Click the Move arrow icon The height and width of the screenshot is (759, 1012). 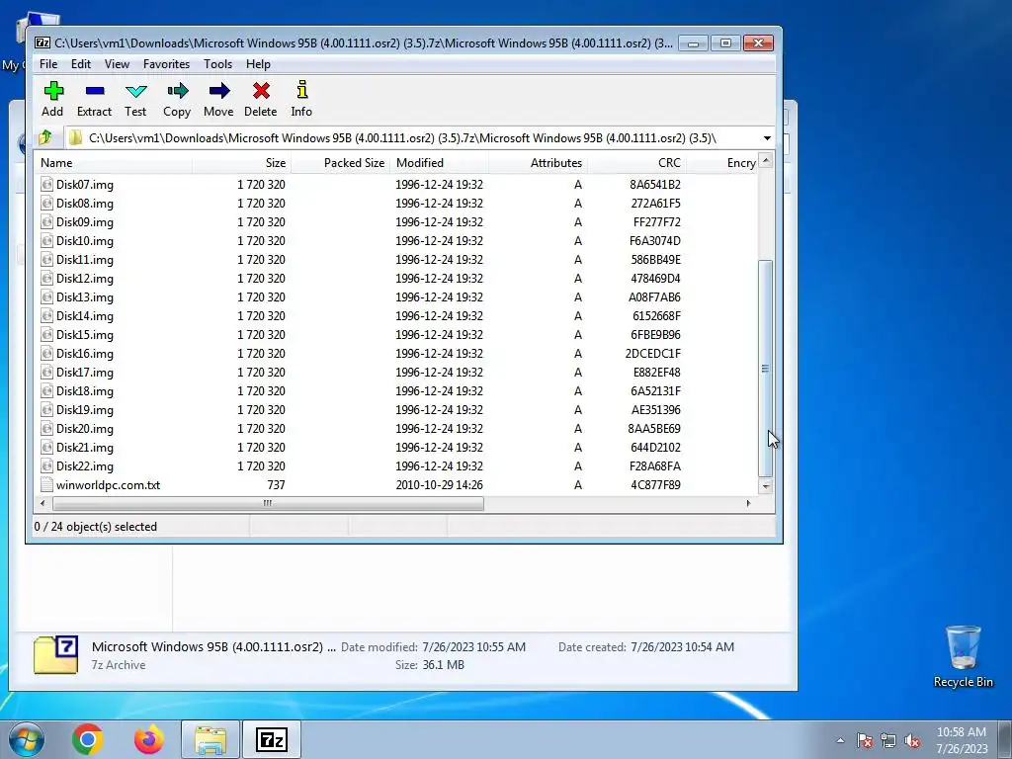pyautogui.click(x=218, y=91)
